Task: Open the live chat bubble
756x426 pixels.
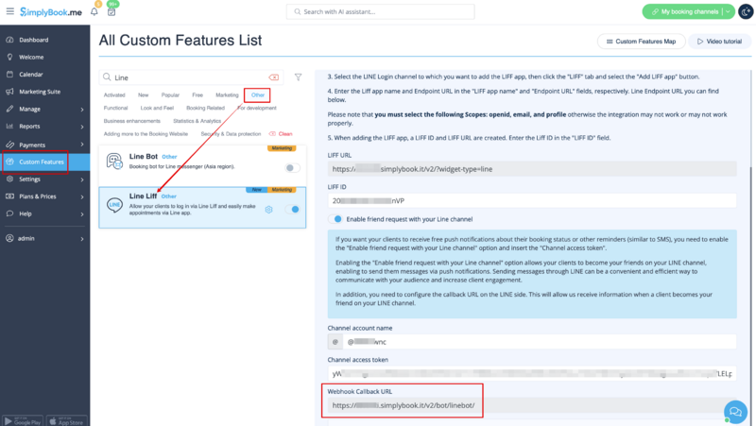Action: [735, 412]
